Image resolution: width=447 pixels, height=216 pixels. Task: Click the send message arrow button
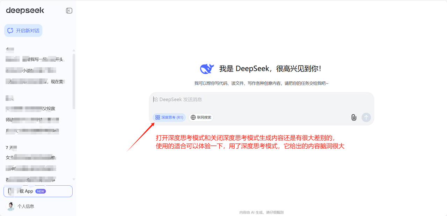[366, 117]
